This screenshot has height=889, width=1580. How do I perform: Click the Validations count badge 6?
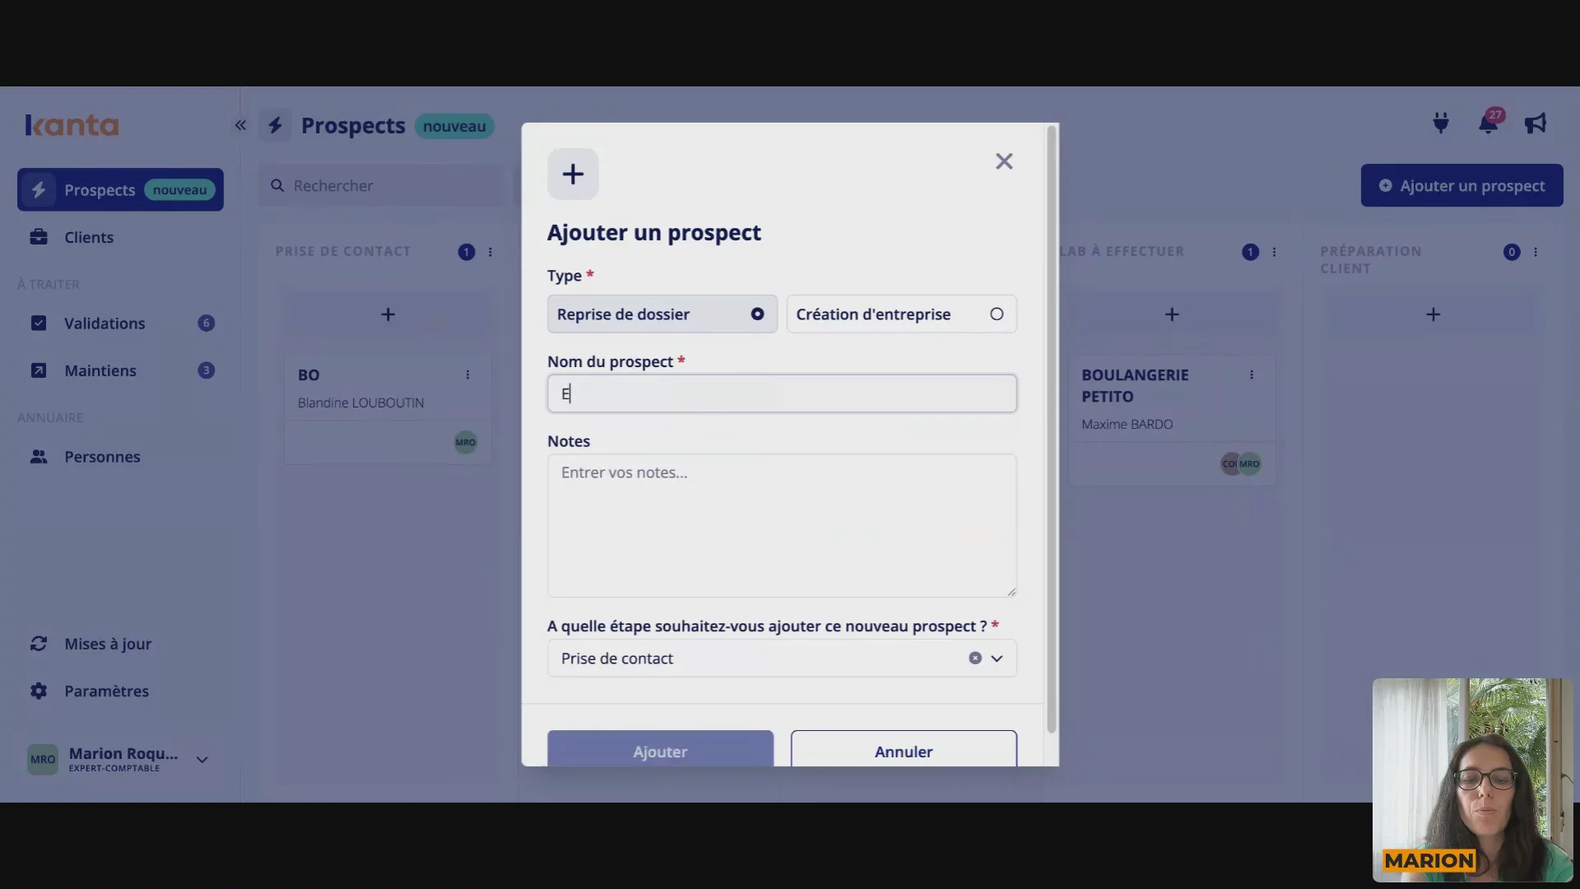pyautogui.click(x=206, y=323)
